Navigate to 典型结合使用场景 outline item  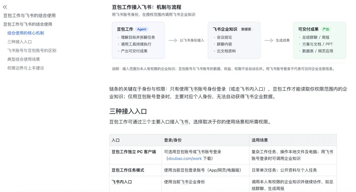pos(24,59)
